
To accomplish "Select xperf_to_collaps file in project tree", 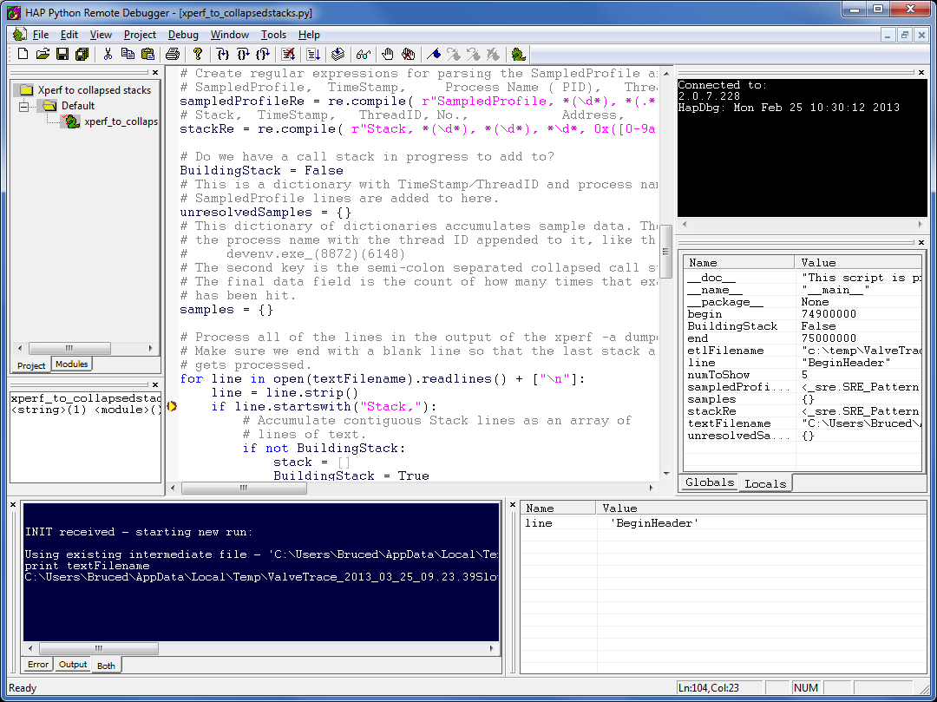I will (121, 121).
